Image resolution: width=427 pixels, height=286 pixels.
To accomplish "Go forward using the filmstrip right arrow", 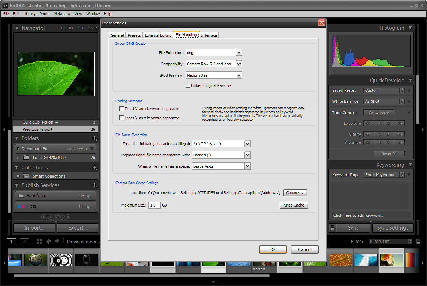I will tap(57, 242).
